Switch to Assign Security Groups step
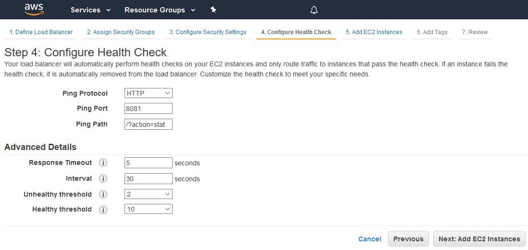 121,32
